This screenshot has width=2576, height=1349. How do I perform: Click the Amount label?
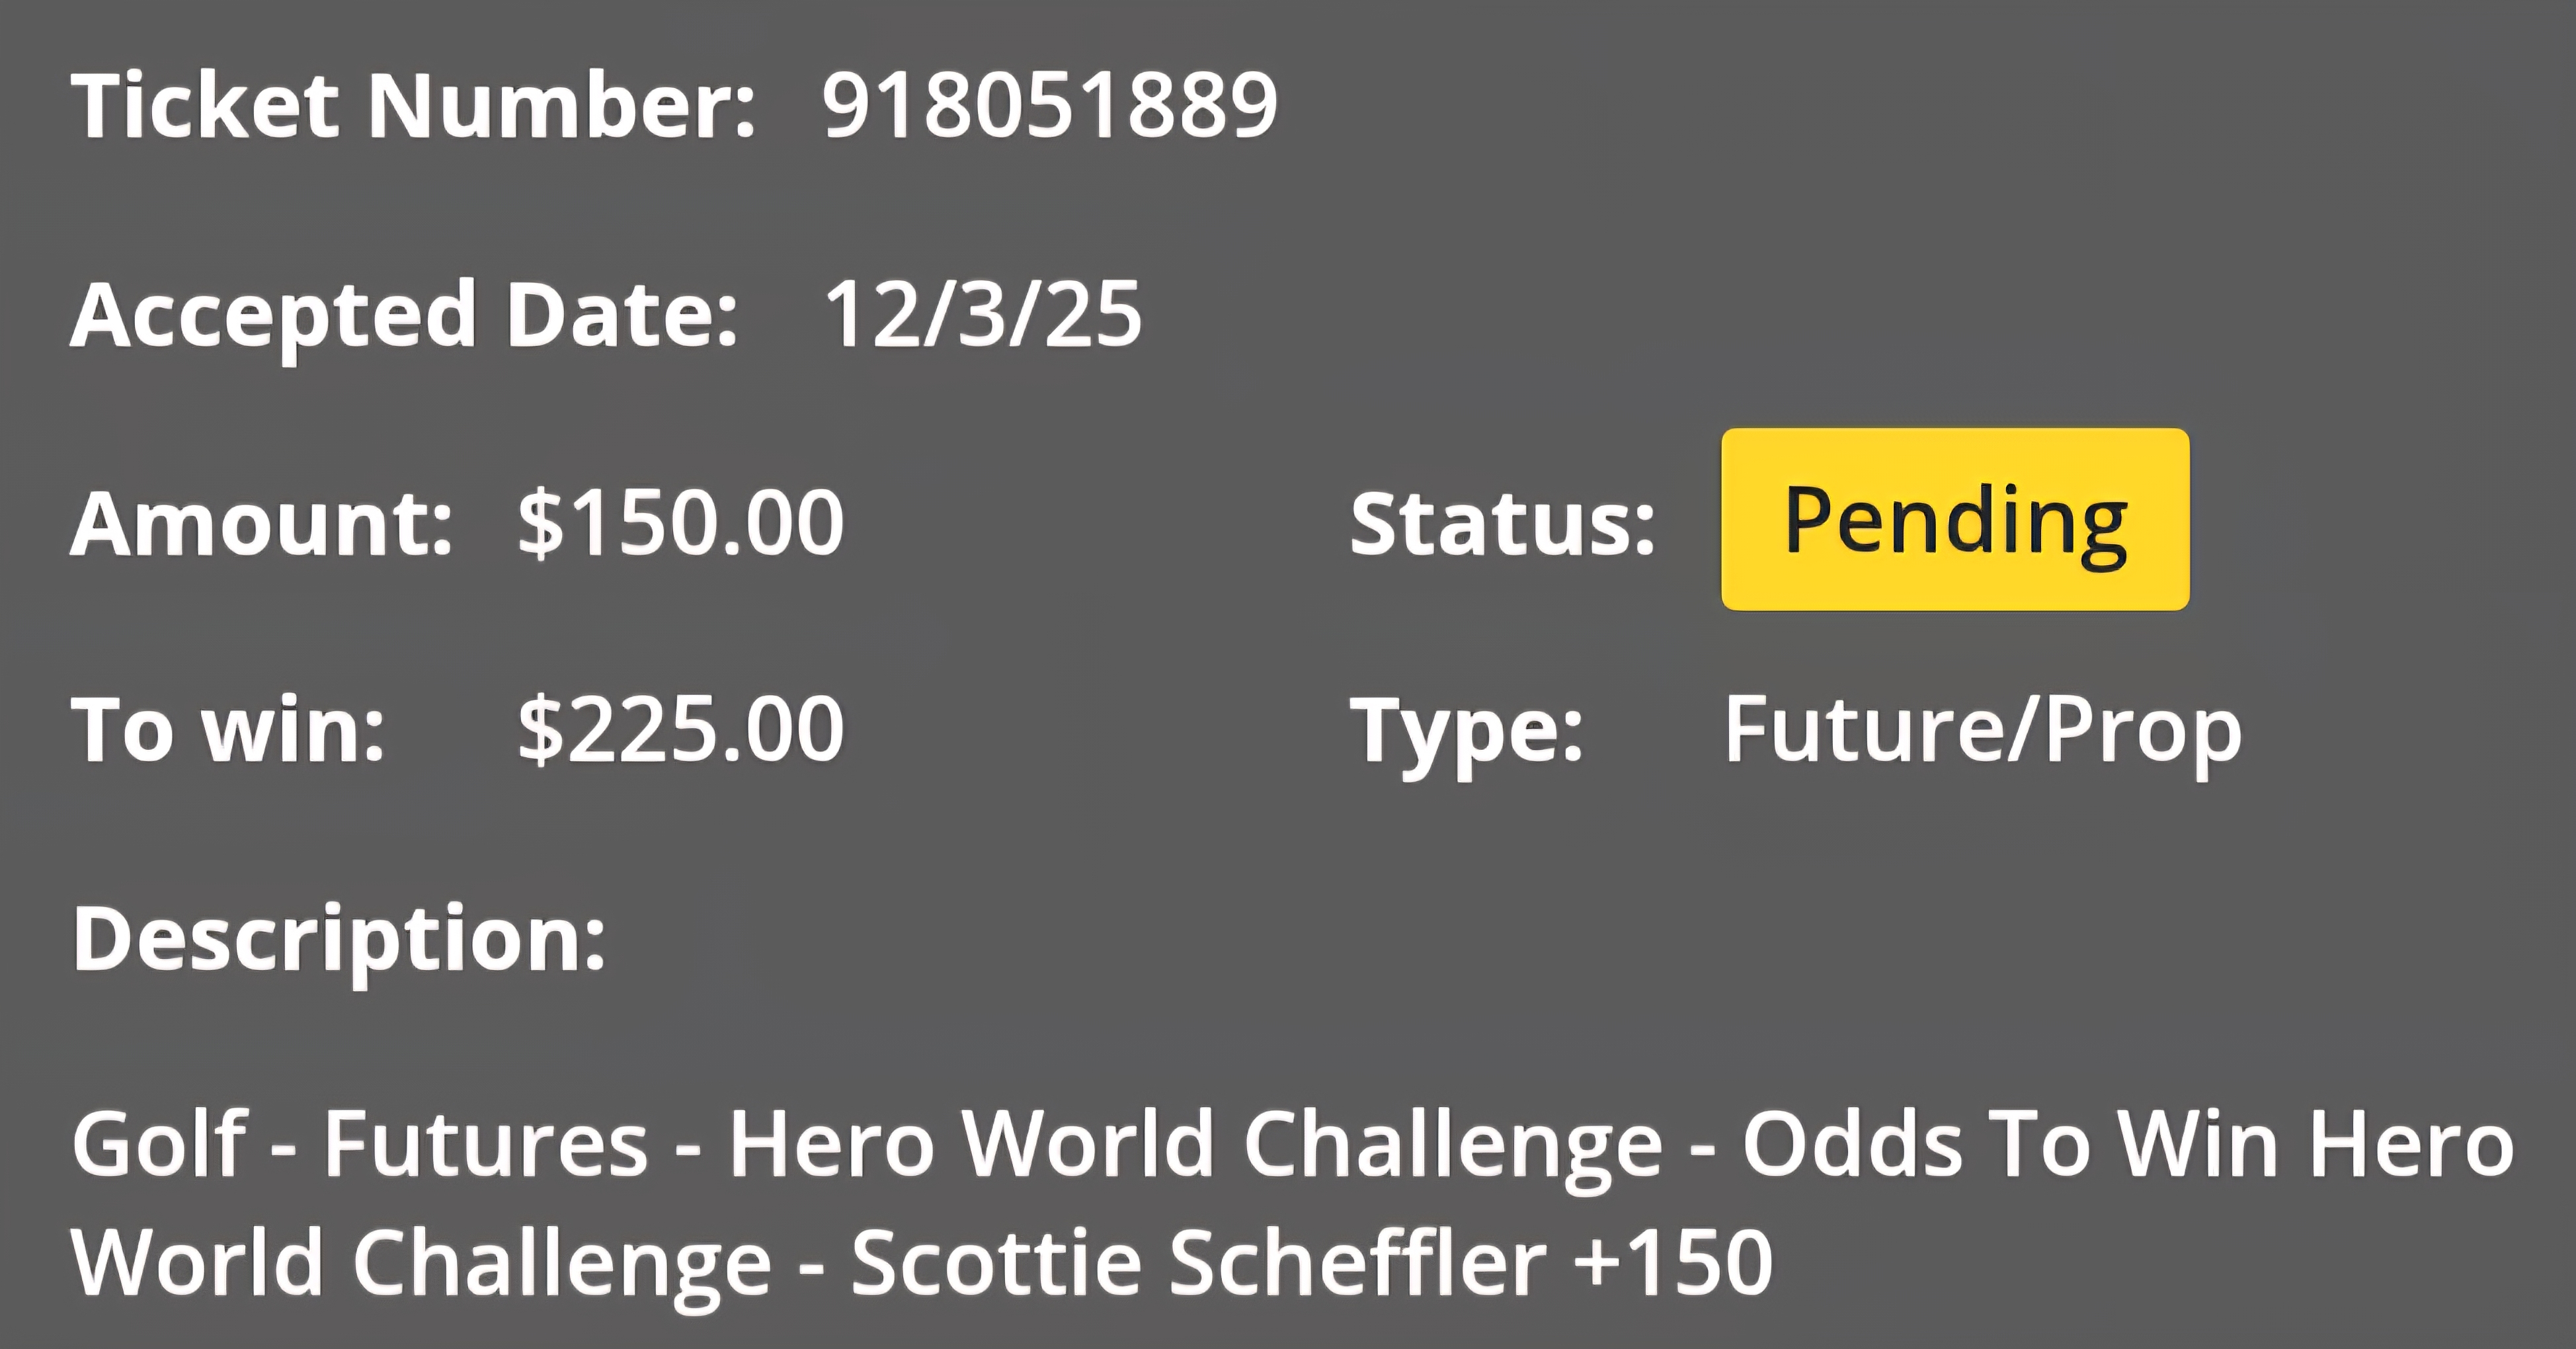(261, 523)
